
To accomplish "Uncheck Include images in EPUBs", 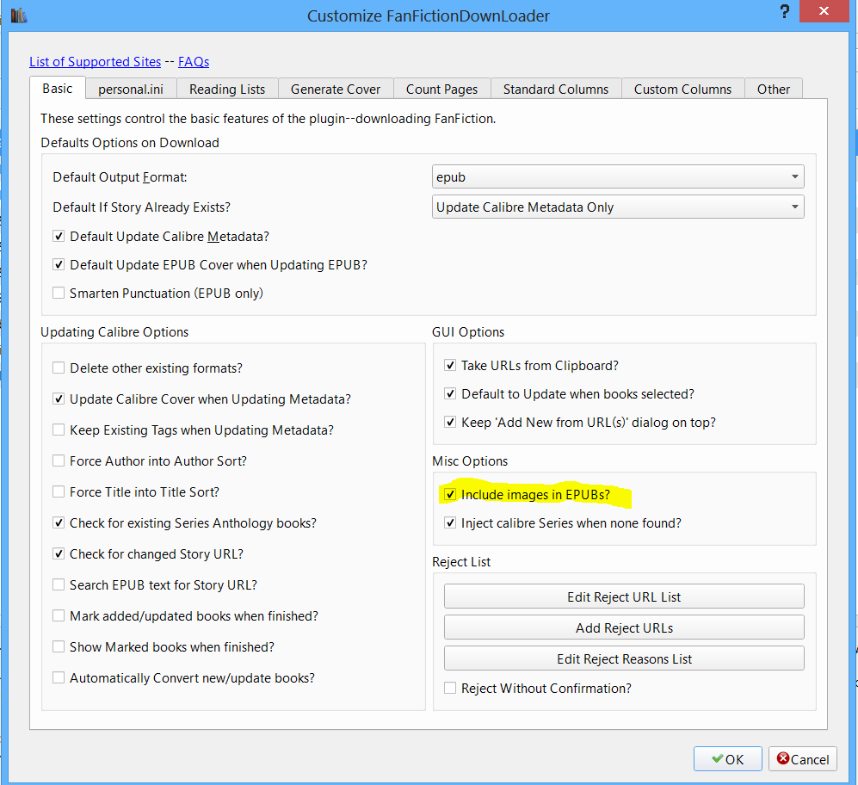I will [450, 494].
